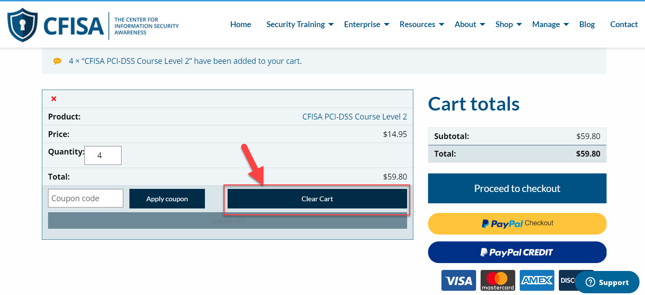Click the CFISA shield logo
Screen dimensions: 645x295
pyautogui.click(x=23, y=25)
